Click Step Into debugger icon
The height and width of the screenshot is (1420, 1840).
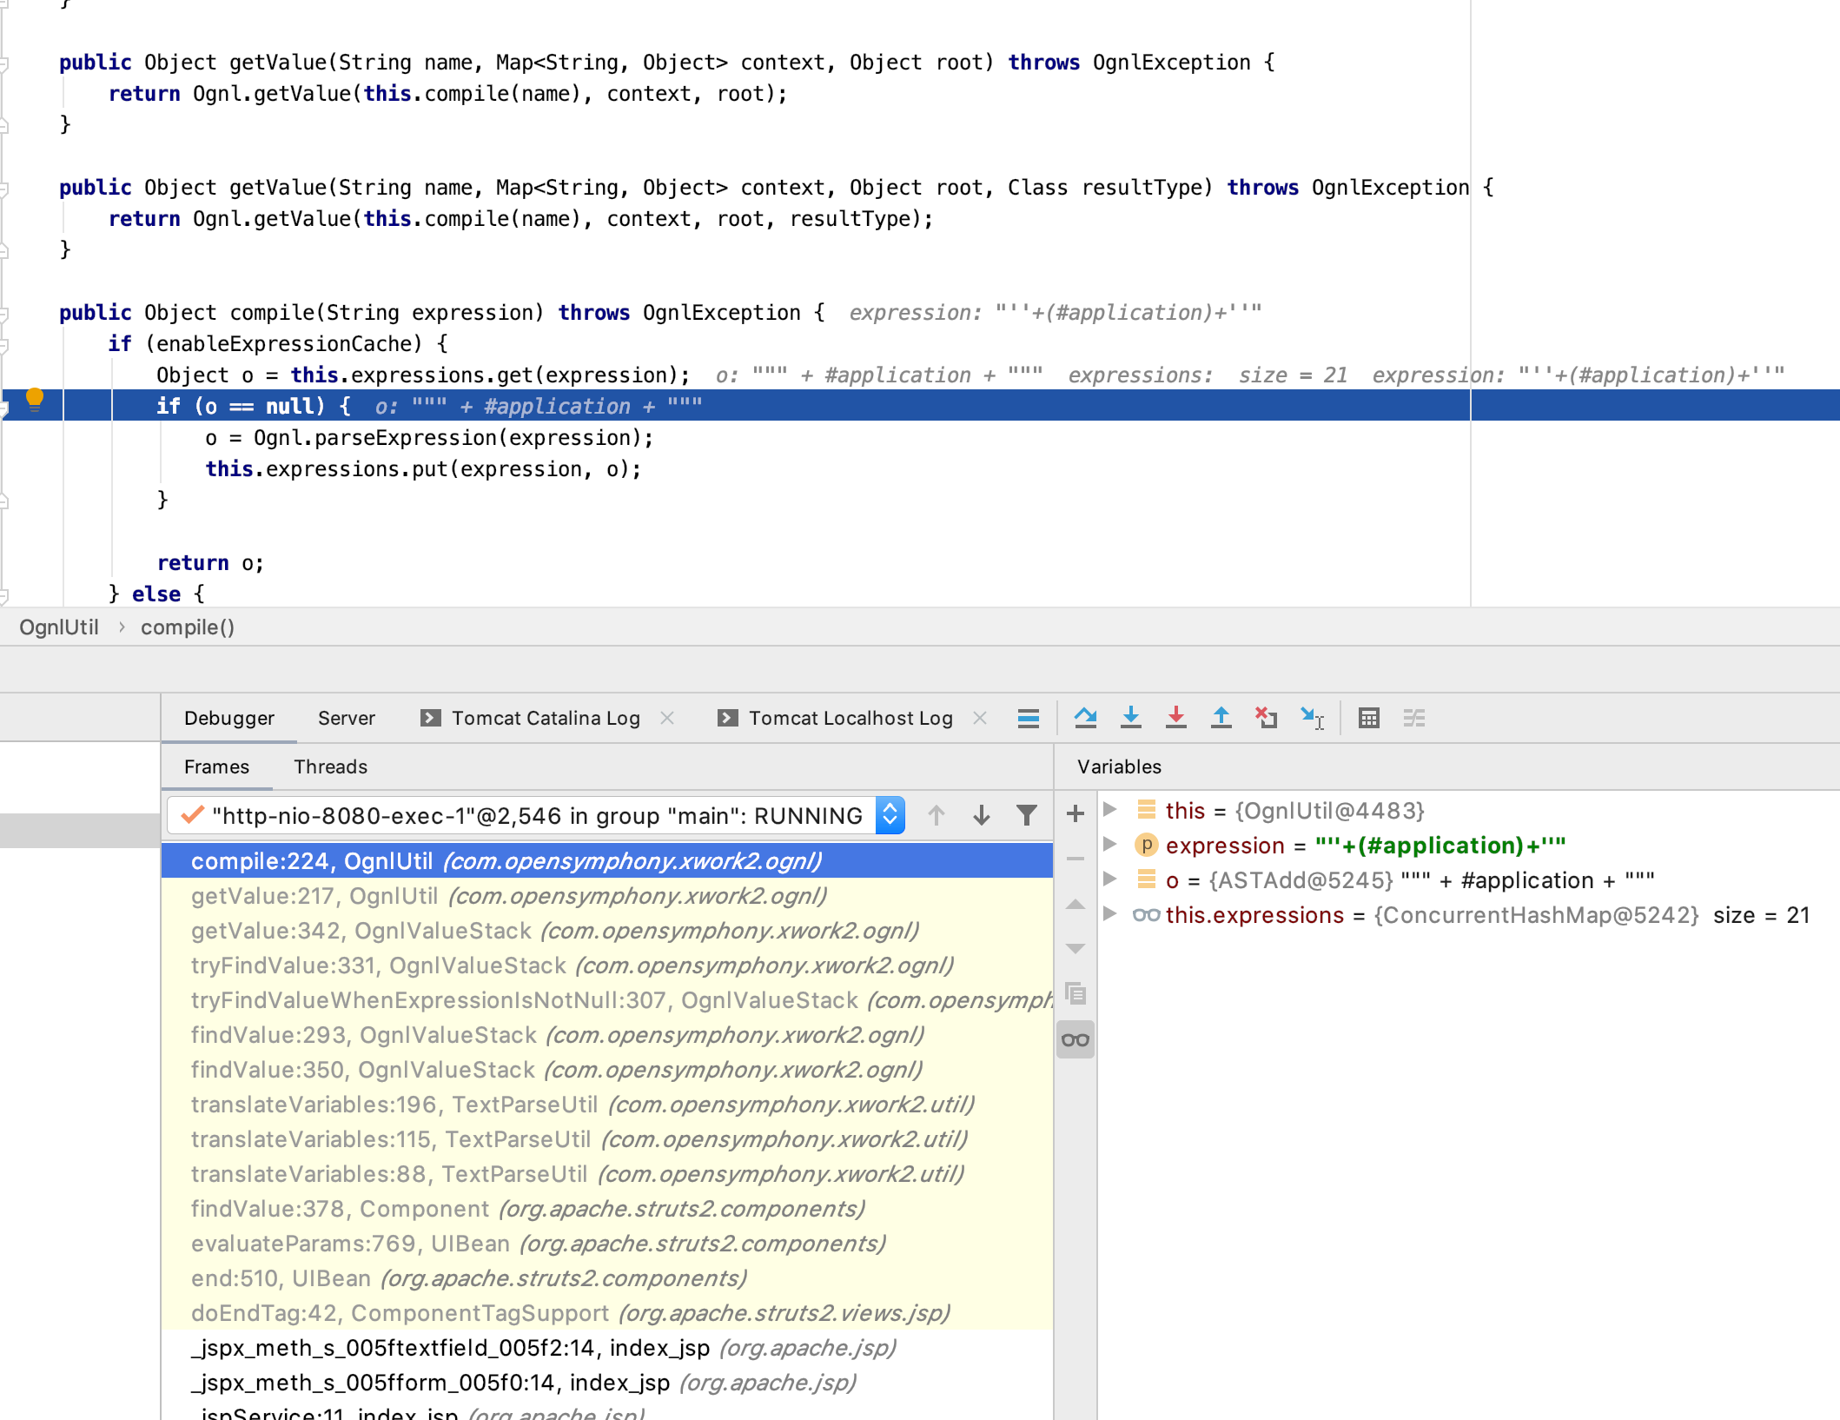coord(1131,718)
